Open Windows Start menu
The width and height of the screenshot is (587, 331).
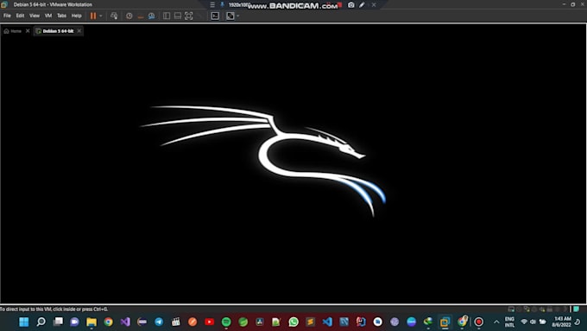pos(24,321)
